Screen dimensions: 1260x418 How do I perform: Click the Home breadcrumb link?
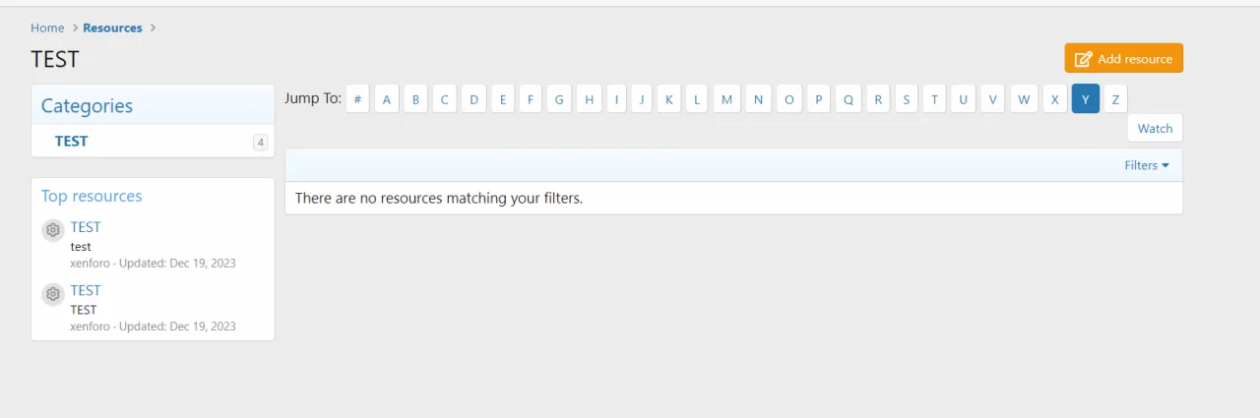pos(47,28)
